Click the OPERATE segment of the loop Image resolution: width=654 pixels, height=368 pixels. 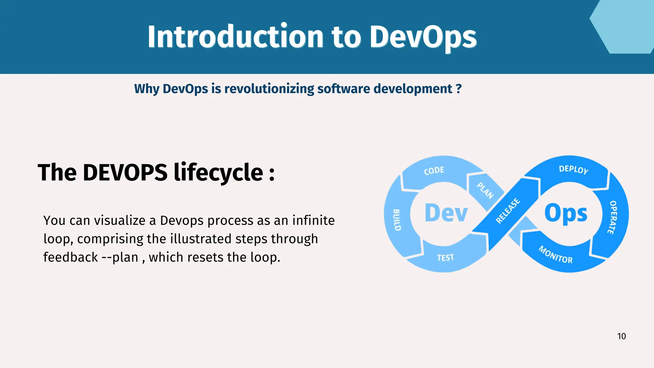click(x=612, y=217)
